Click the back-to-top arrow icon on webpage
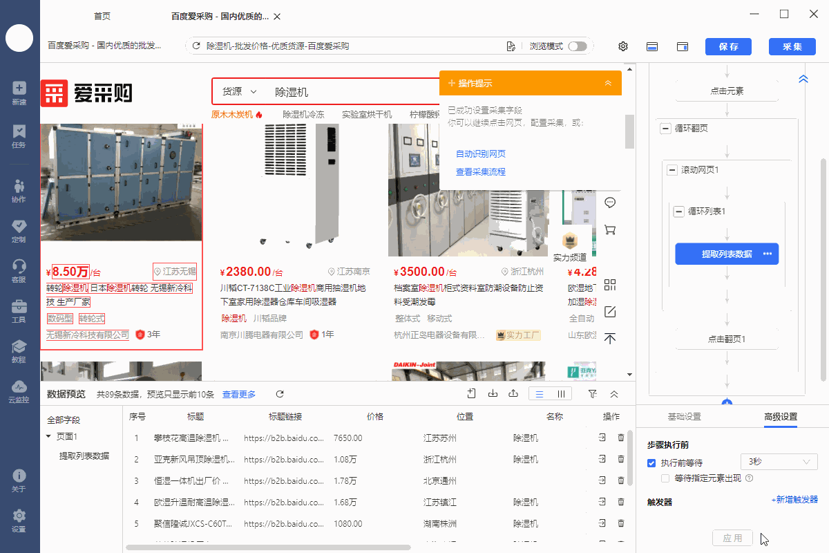This screenshot has width=829, height=553. point(610,339)
